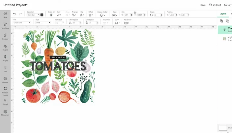The height and width of the screenshot is (133, 232).
Task: Step the Line Space value
Action: pyautogui.click(x=97, y=23)
